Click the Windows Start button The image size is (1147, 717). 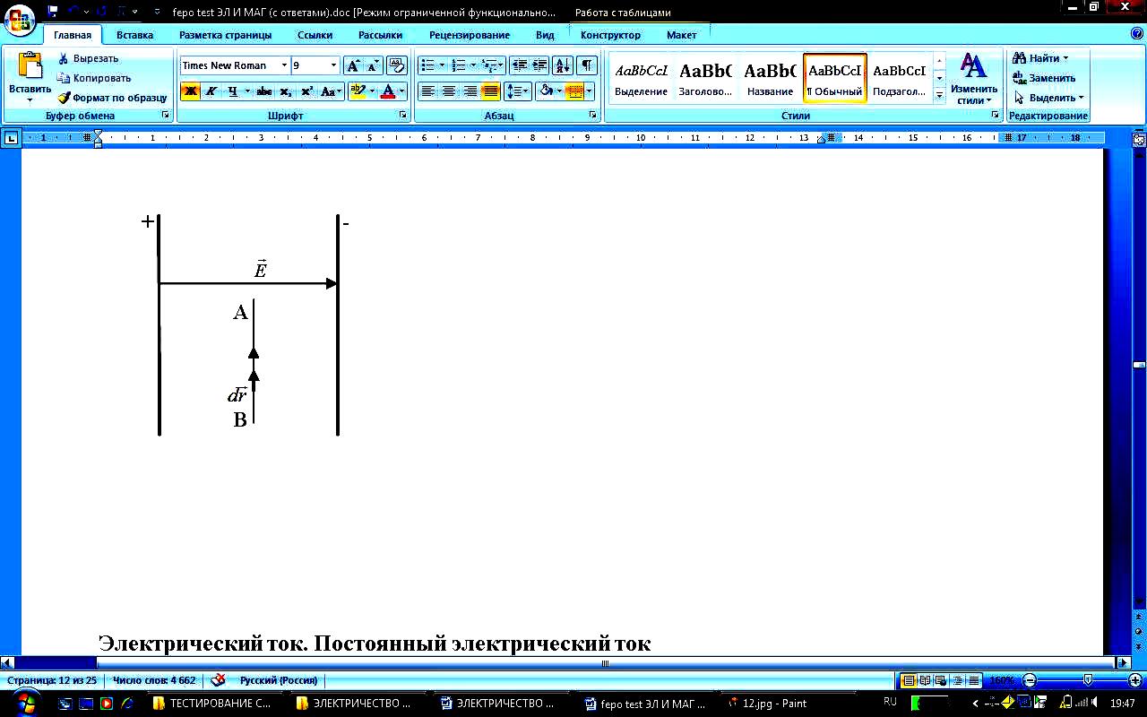(x=24, y=703)
